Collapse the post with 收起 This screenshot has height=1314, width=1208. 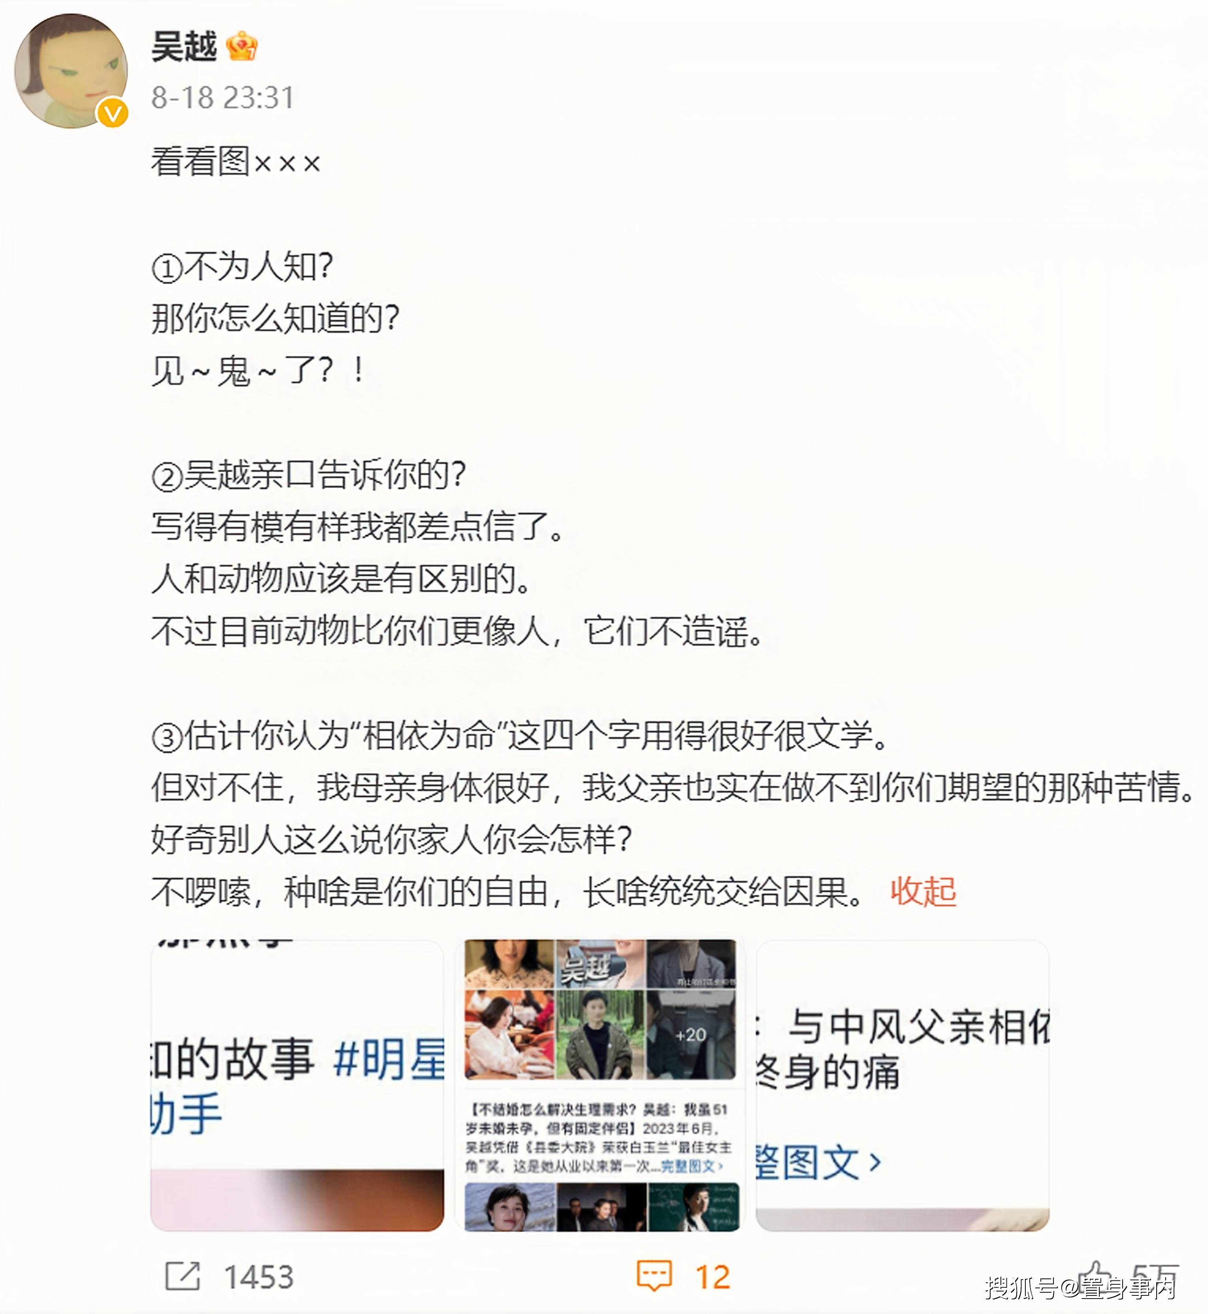coord(923,892)
